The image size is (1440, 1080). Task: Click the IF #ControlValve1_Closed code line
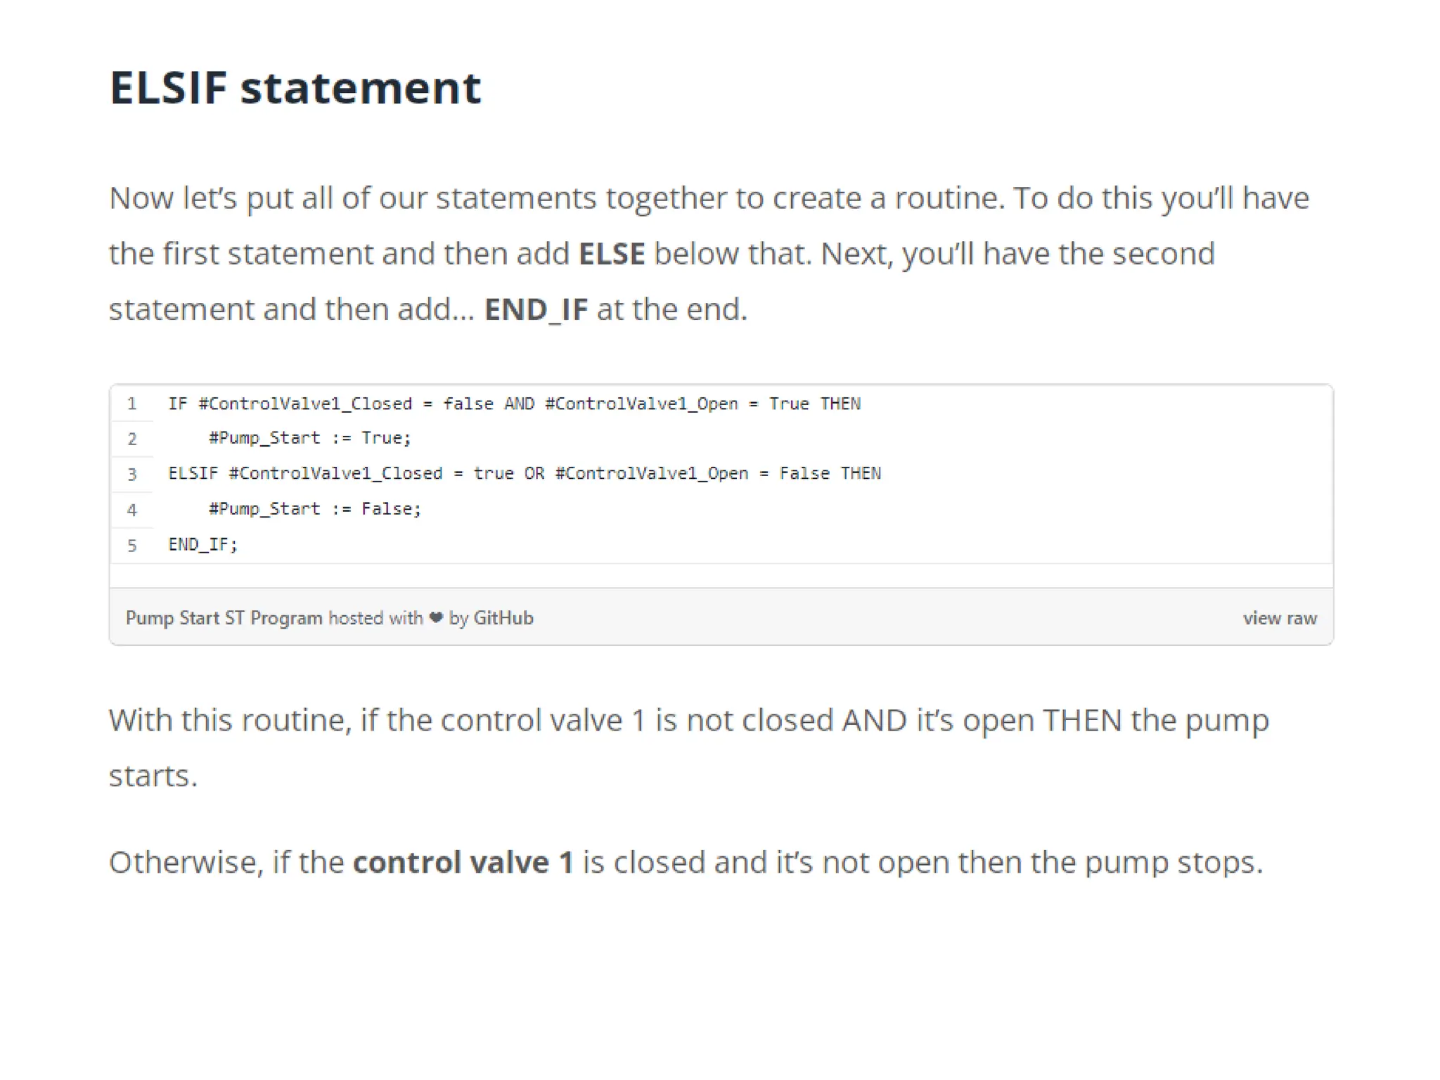click(x=514, y=404)
